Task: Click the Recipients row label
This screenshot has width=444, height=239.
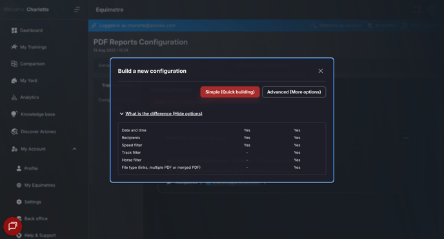Action: pos(131,138)
